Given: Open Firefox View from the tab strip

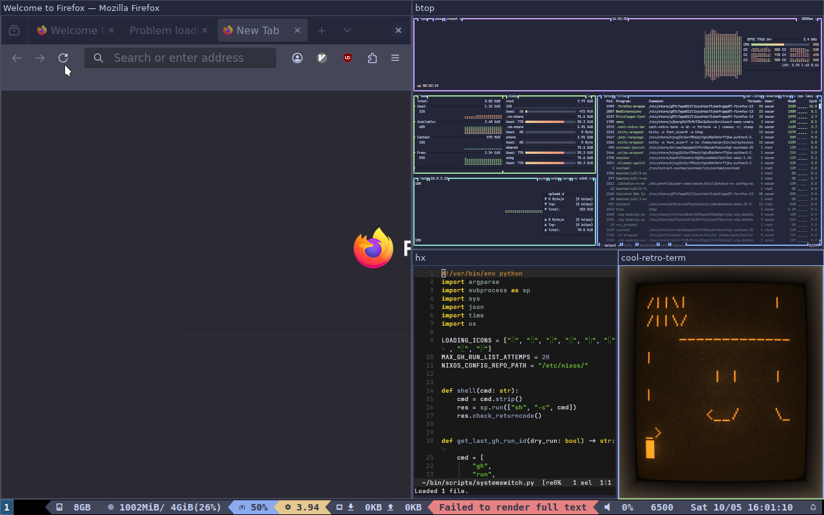Looking at the screenshot, I should (14, 30).
